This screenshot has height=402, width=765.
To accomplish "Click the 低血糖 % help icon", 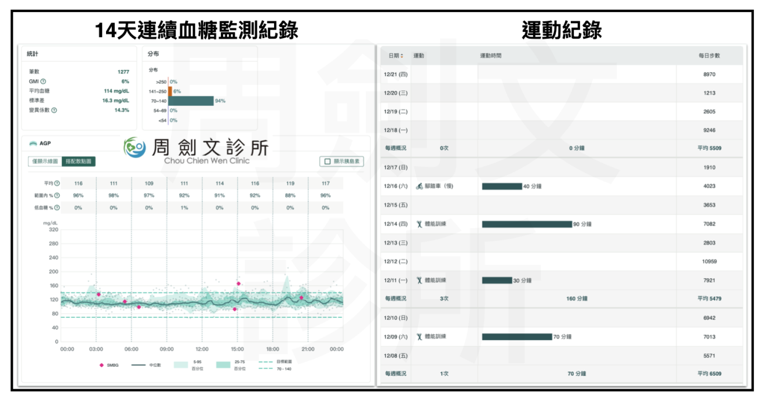I will tap(57, 208).
